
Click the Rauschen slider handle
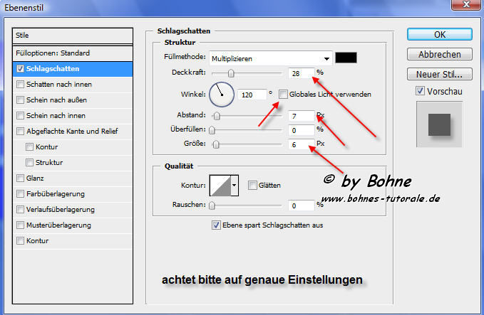212,205
